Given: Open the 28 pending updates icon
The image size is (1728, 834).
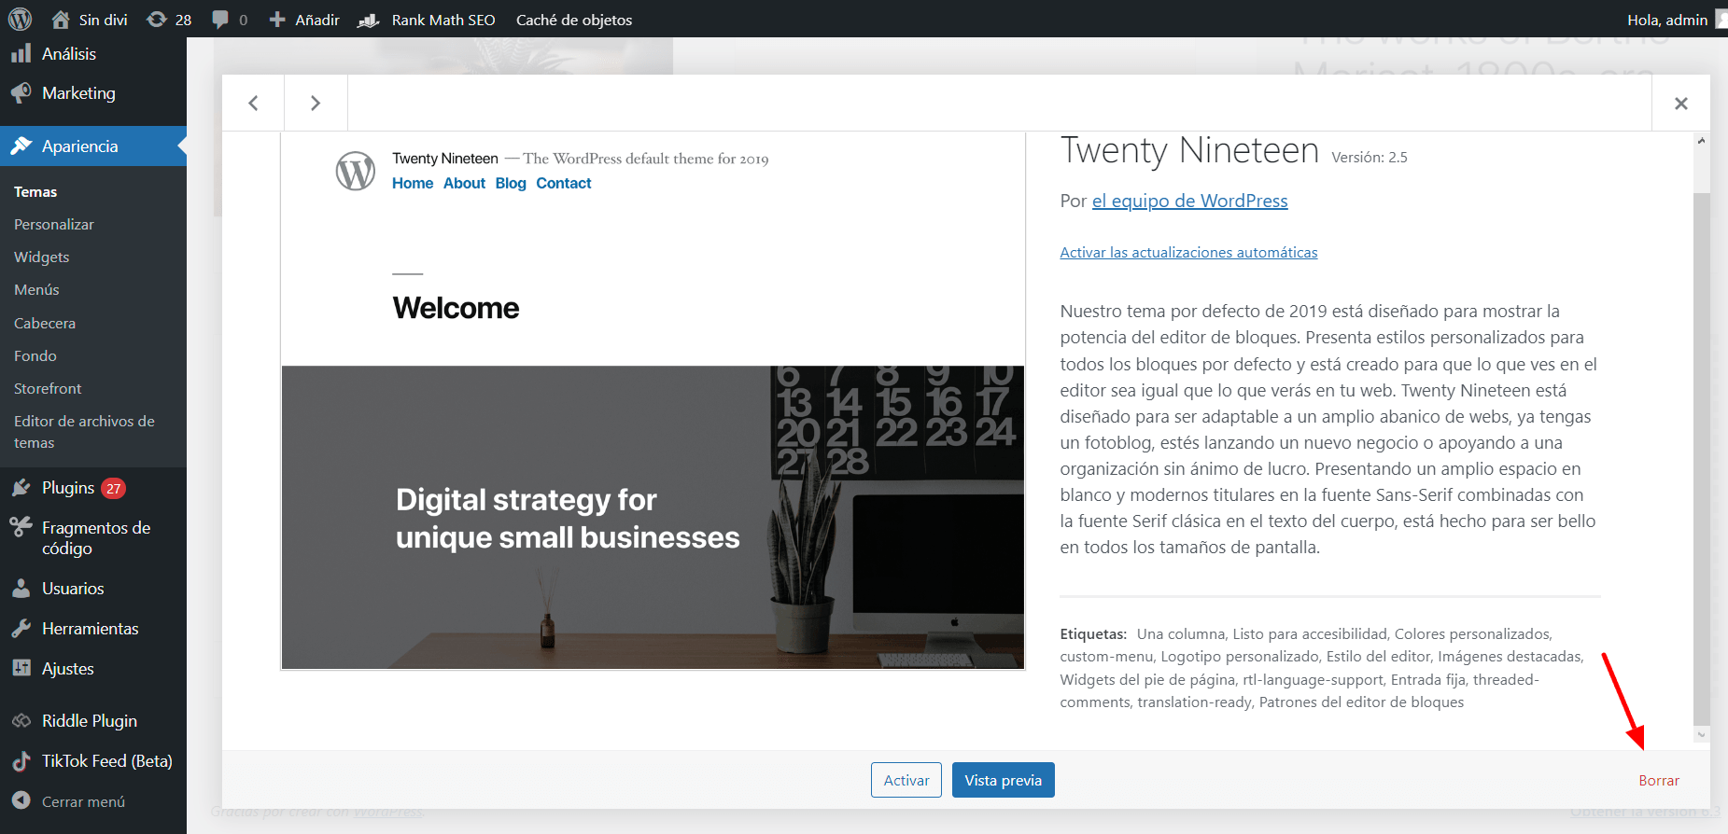Looking at the screenshot, I should pyautogui.click(x=169, y=20).
